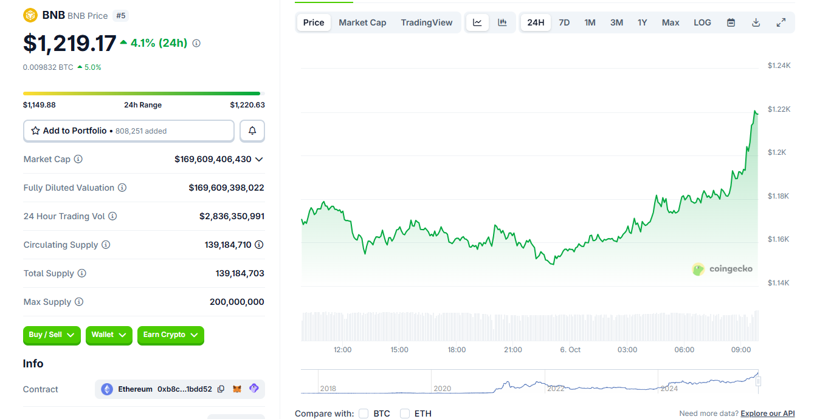Open the calendar date range picker
This screenshot has width=834, height=419.
click(731, 22)
